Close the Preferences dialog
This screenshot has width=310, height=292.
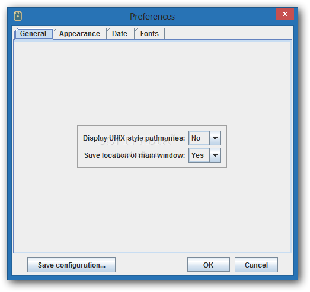tap(285, 14)
